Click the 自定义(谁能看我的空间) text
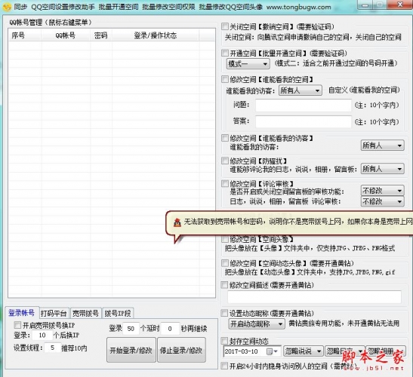The height and width of the screenshot is (377, 413). click(364, 90)
